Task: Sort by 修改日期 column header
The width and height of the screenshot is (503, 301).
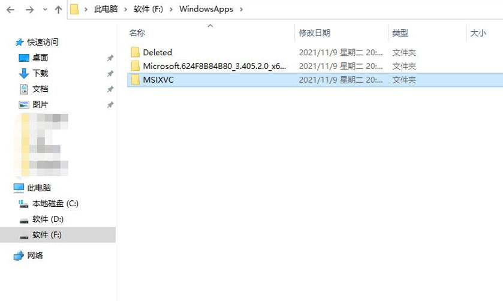Action: [314, 33]
